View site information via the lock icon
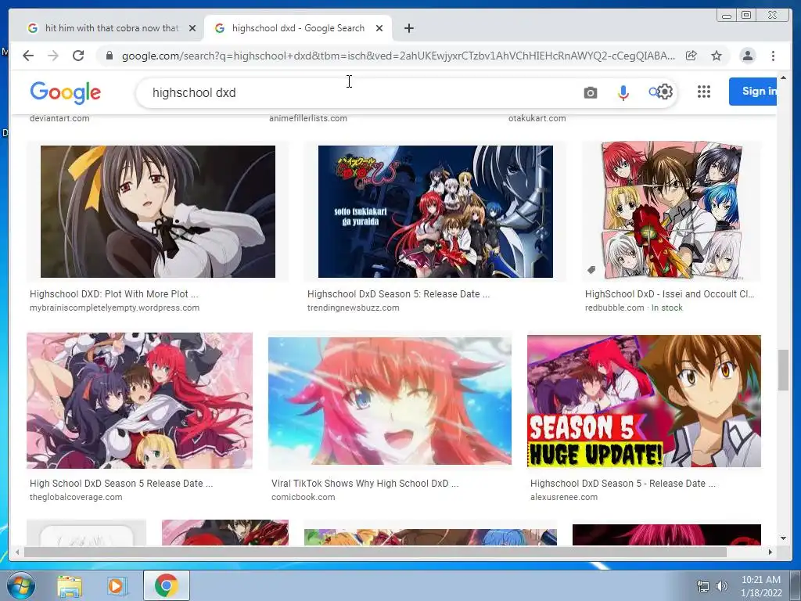The height and width of the screenshot is (601, 801). [x=109, y=56]
